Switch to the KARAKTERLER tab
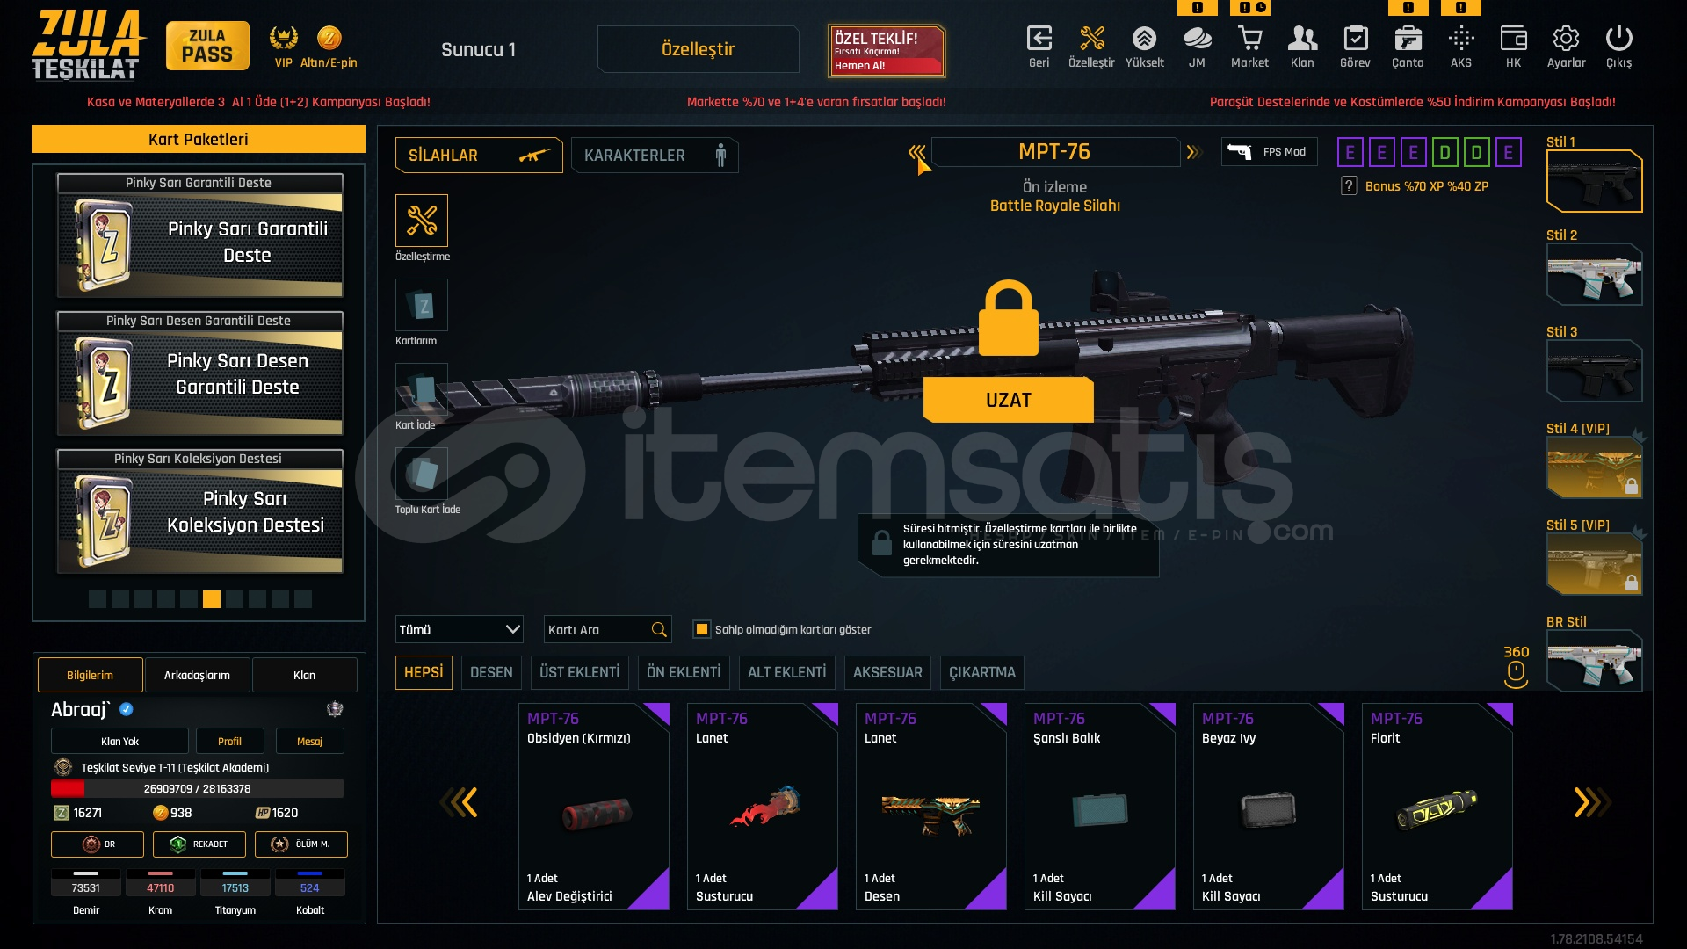Image resolution: width=1687 pixels, height=949 pixels. coord(655,156)
